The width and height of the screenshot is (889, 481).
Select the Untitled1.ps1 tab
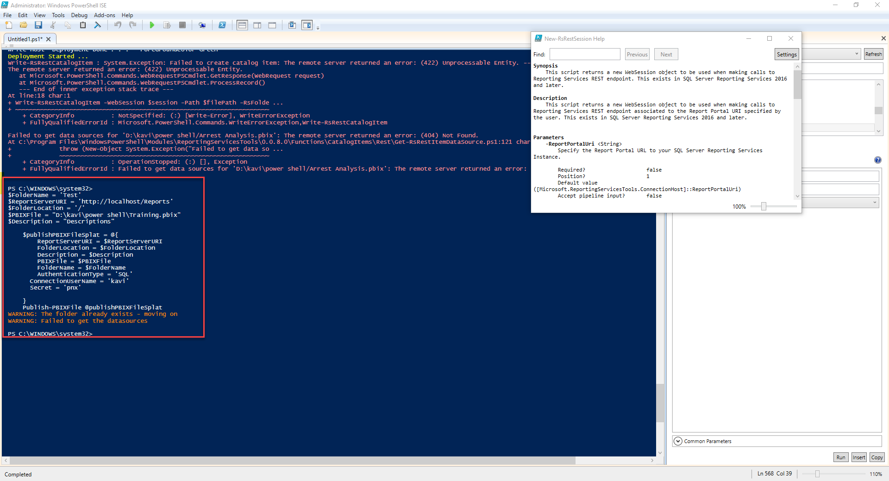25,39
